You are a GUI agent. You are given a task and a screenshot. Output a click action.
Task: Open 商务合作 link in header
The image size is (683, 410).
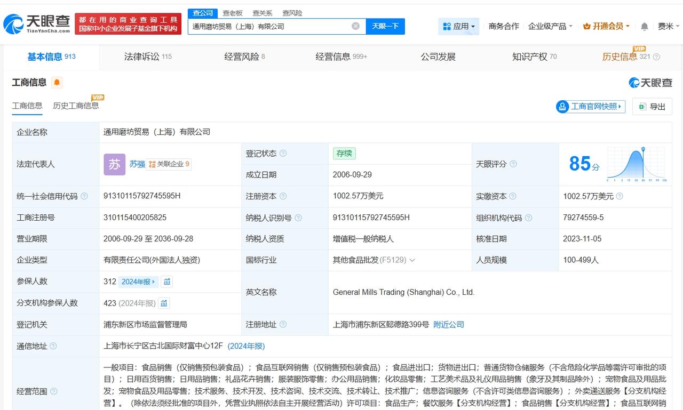coord(504,26)
